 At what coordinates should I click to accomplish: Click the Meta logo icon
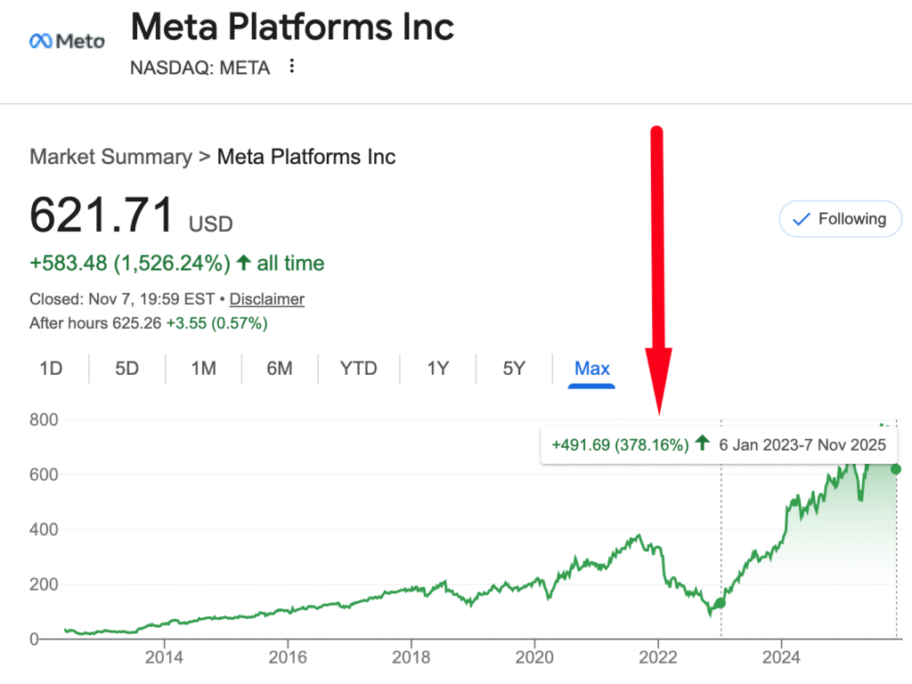67,41
